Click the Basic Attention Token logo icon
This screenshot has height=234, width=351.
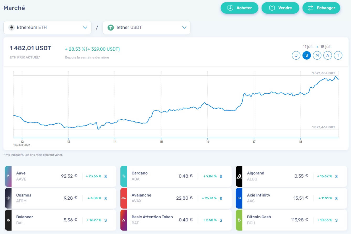124,220
